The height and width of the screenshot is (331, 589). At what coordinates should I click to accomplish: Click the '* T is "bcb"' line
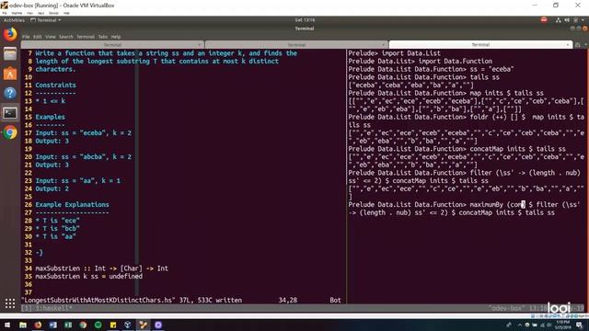57,229
